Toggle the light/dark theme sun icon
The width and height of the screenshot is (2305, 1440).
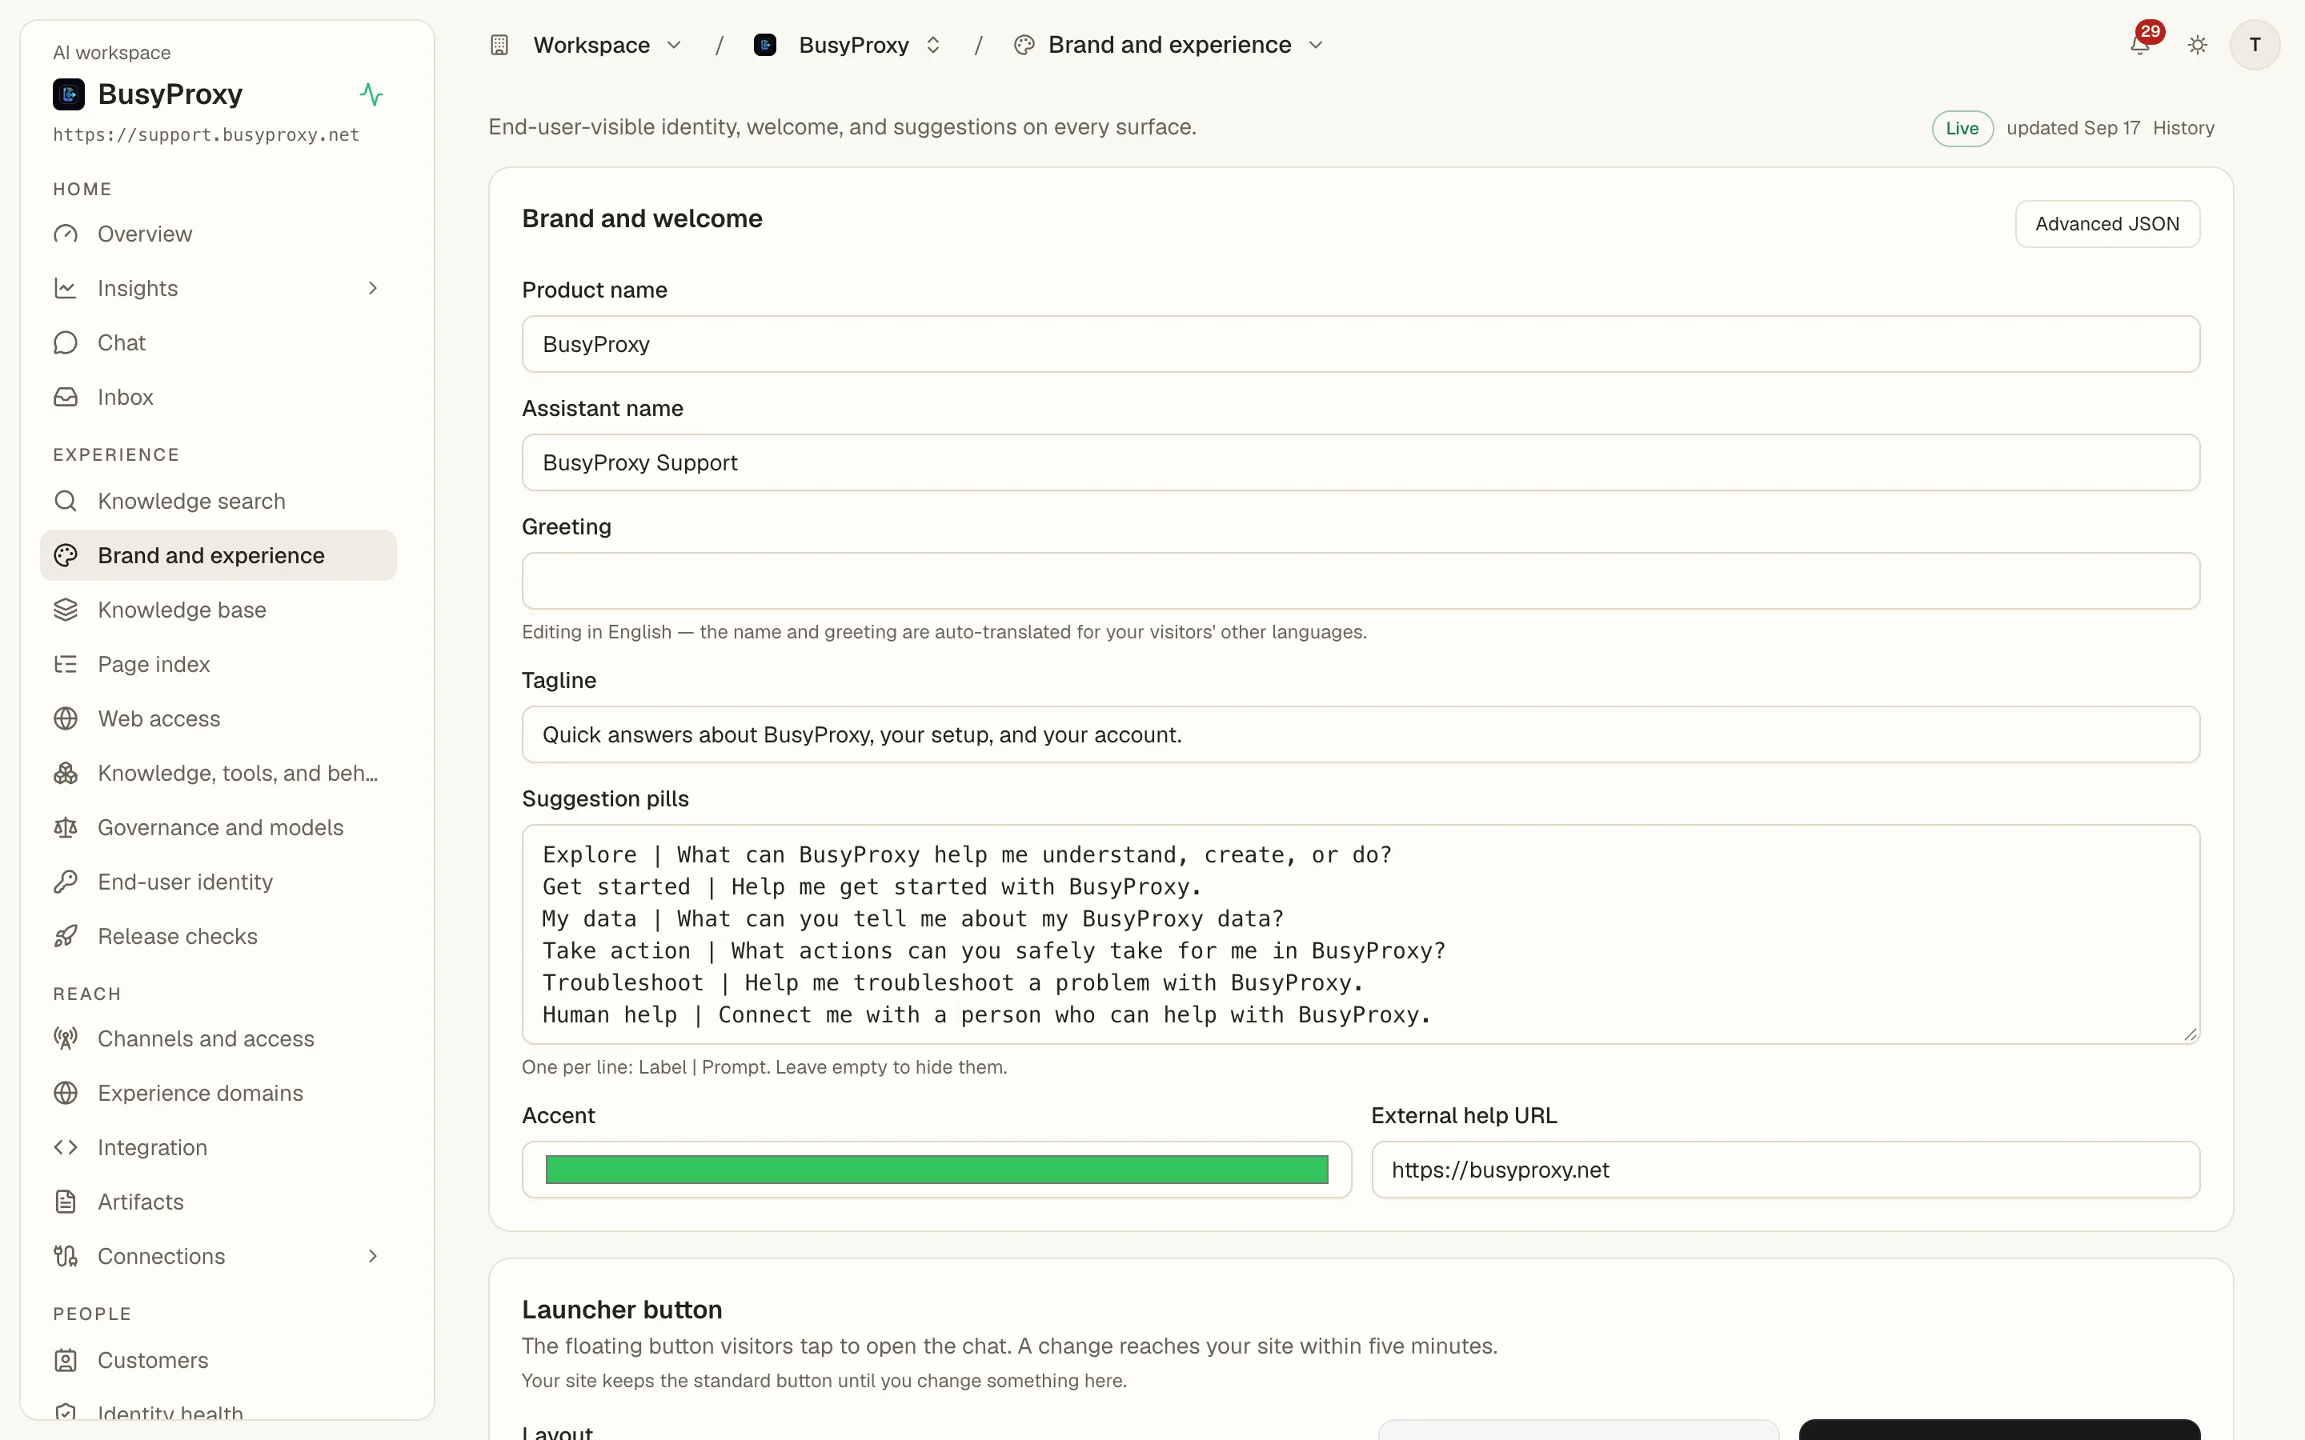click(x=2198, y=45)
